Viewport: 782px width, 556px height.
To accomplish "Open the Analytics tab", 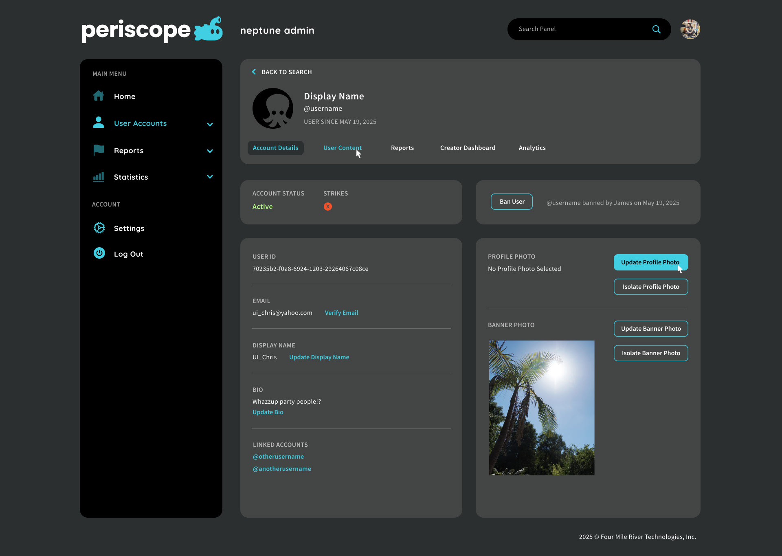I will pos(532,148).
